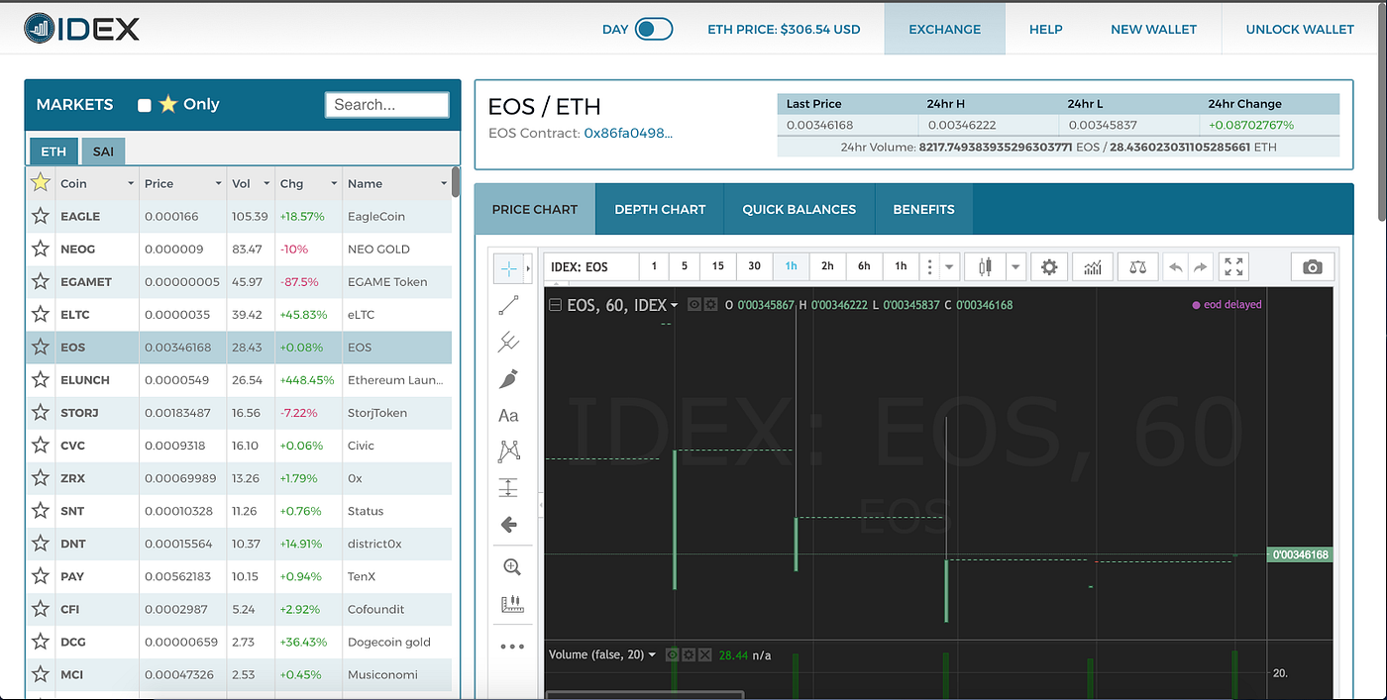
Task: Hide EOS series with the eye icon
Action: tap(694, 305)
